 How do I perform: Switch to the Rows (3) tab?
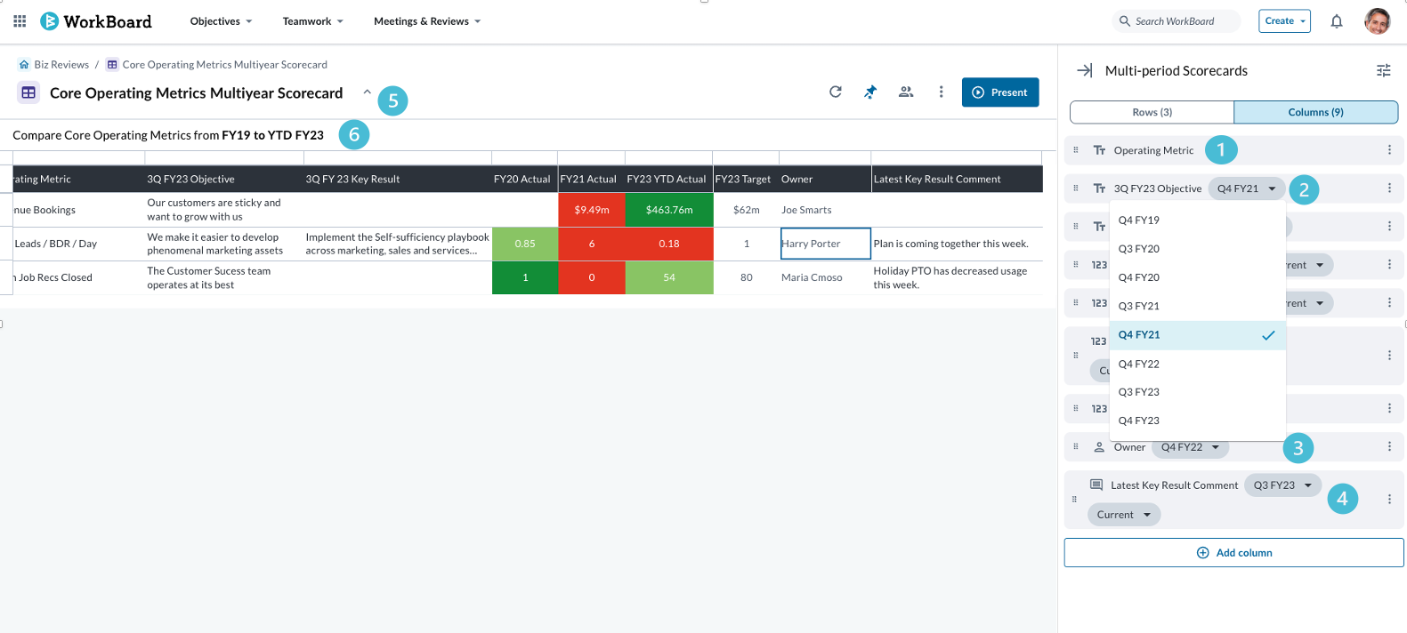pyautogui.click(x=1152, y=112)
